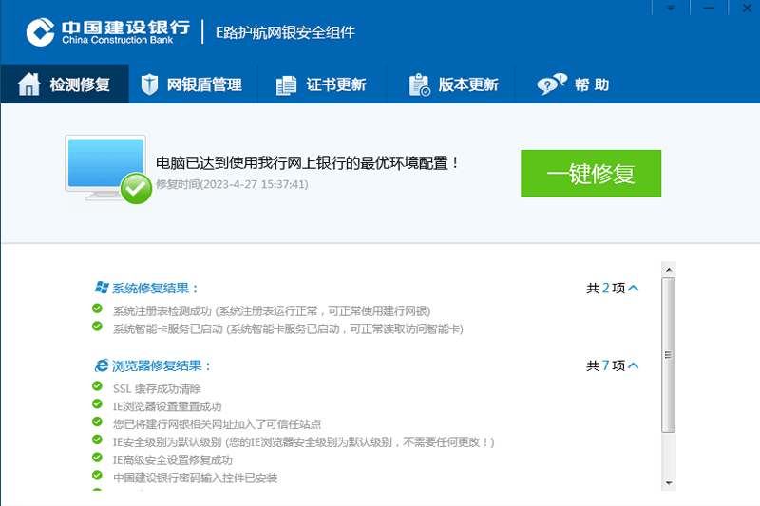Open the title bar dropdown menu arrow

[671, 9]
